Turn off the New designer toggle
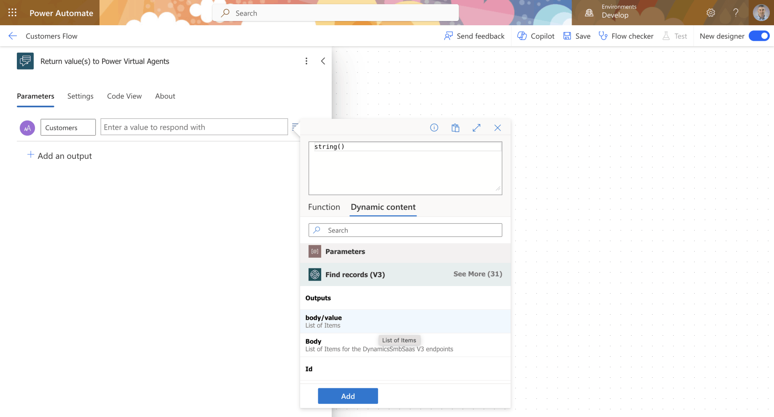Viewport: 774px width, 417px height. pyautogui.click(x=759, y=36)
